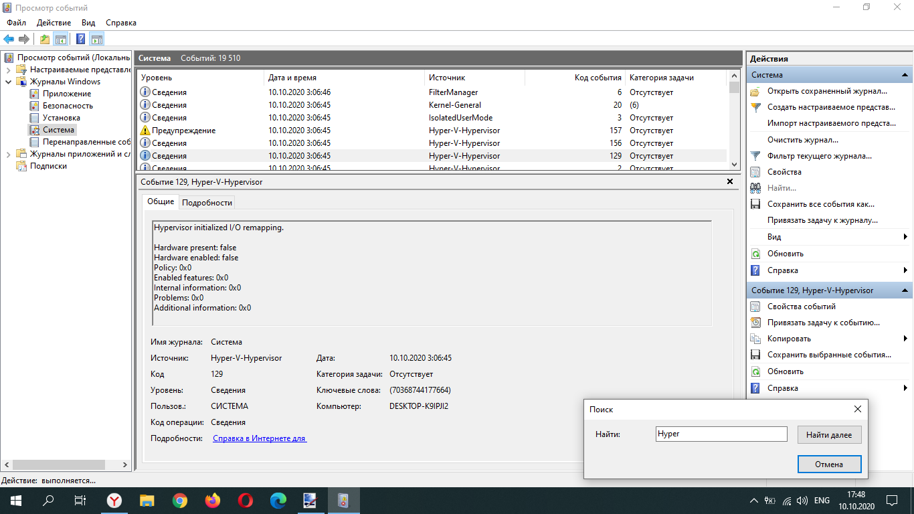Select the Kernel-General event row
This screenshot has height=514, width=914.
tap(432, 105)
